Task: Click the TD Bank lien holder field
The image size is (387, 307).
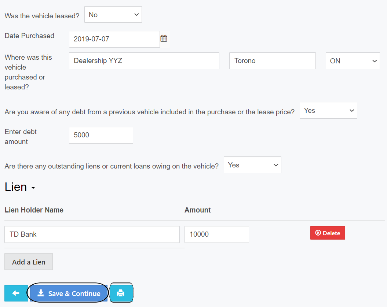Action: pos(92,234)
